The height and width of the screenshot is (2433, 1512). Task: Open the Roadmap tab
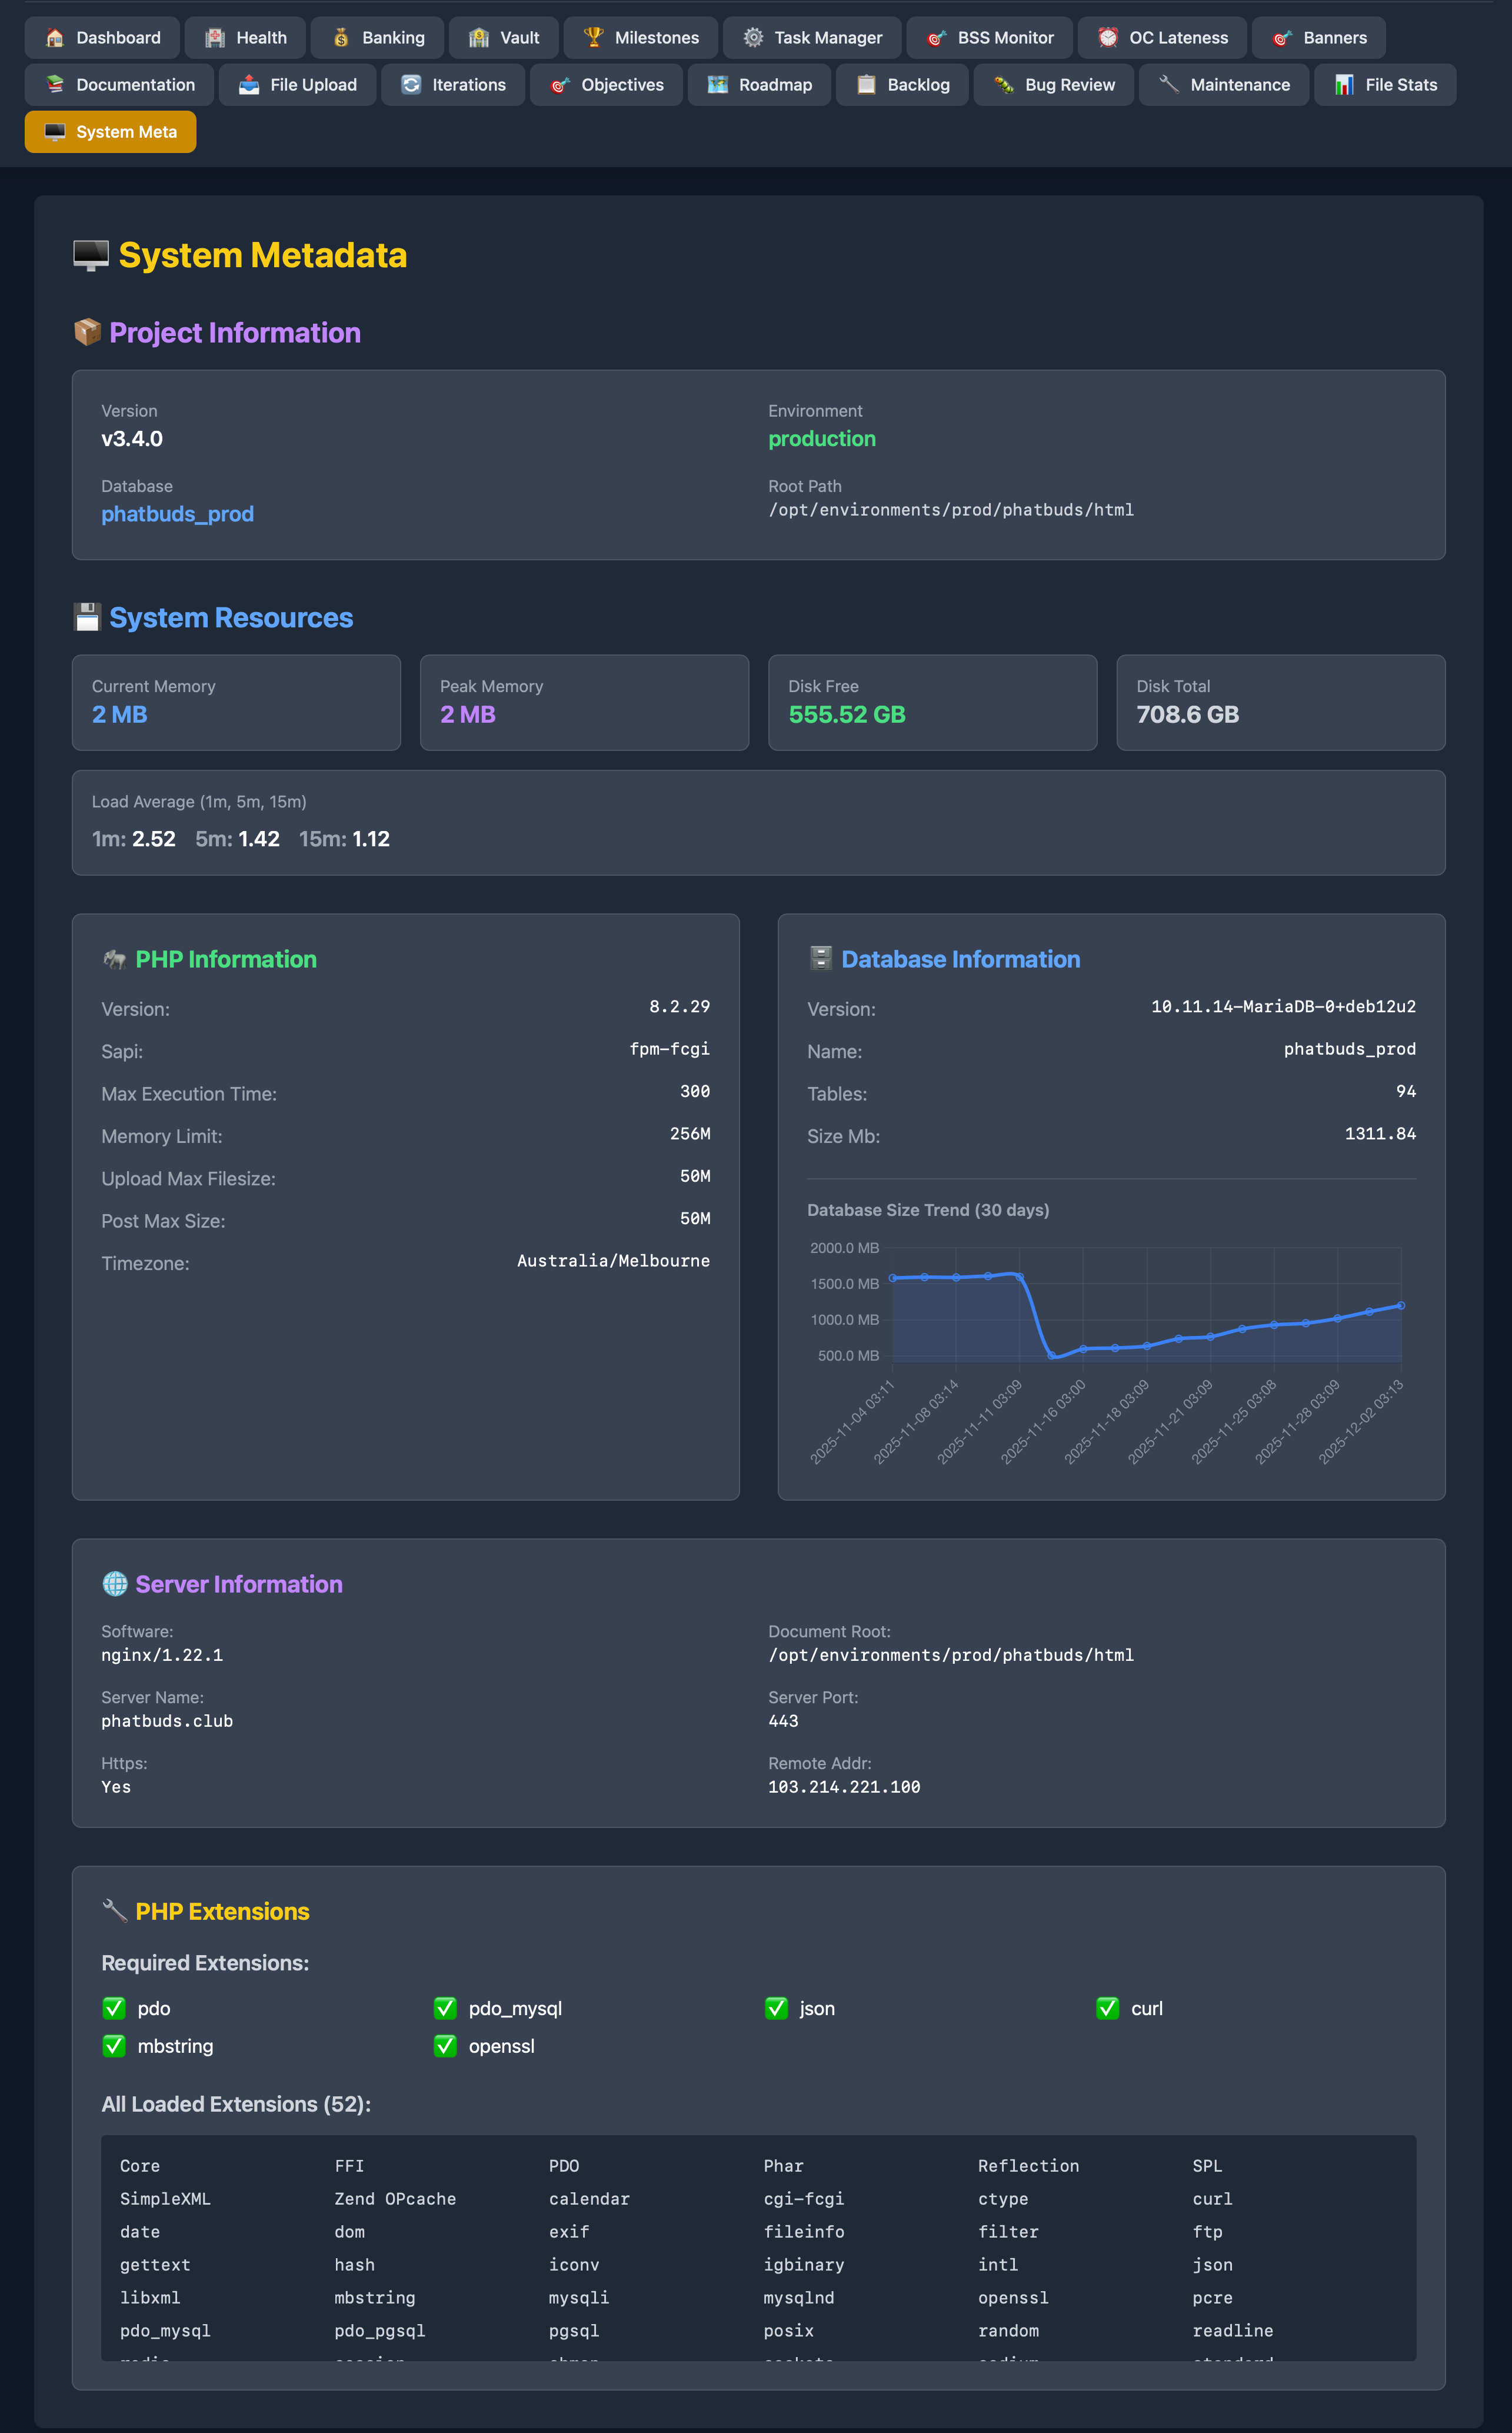tap(759, 85)
